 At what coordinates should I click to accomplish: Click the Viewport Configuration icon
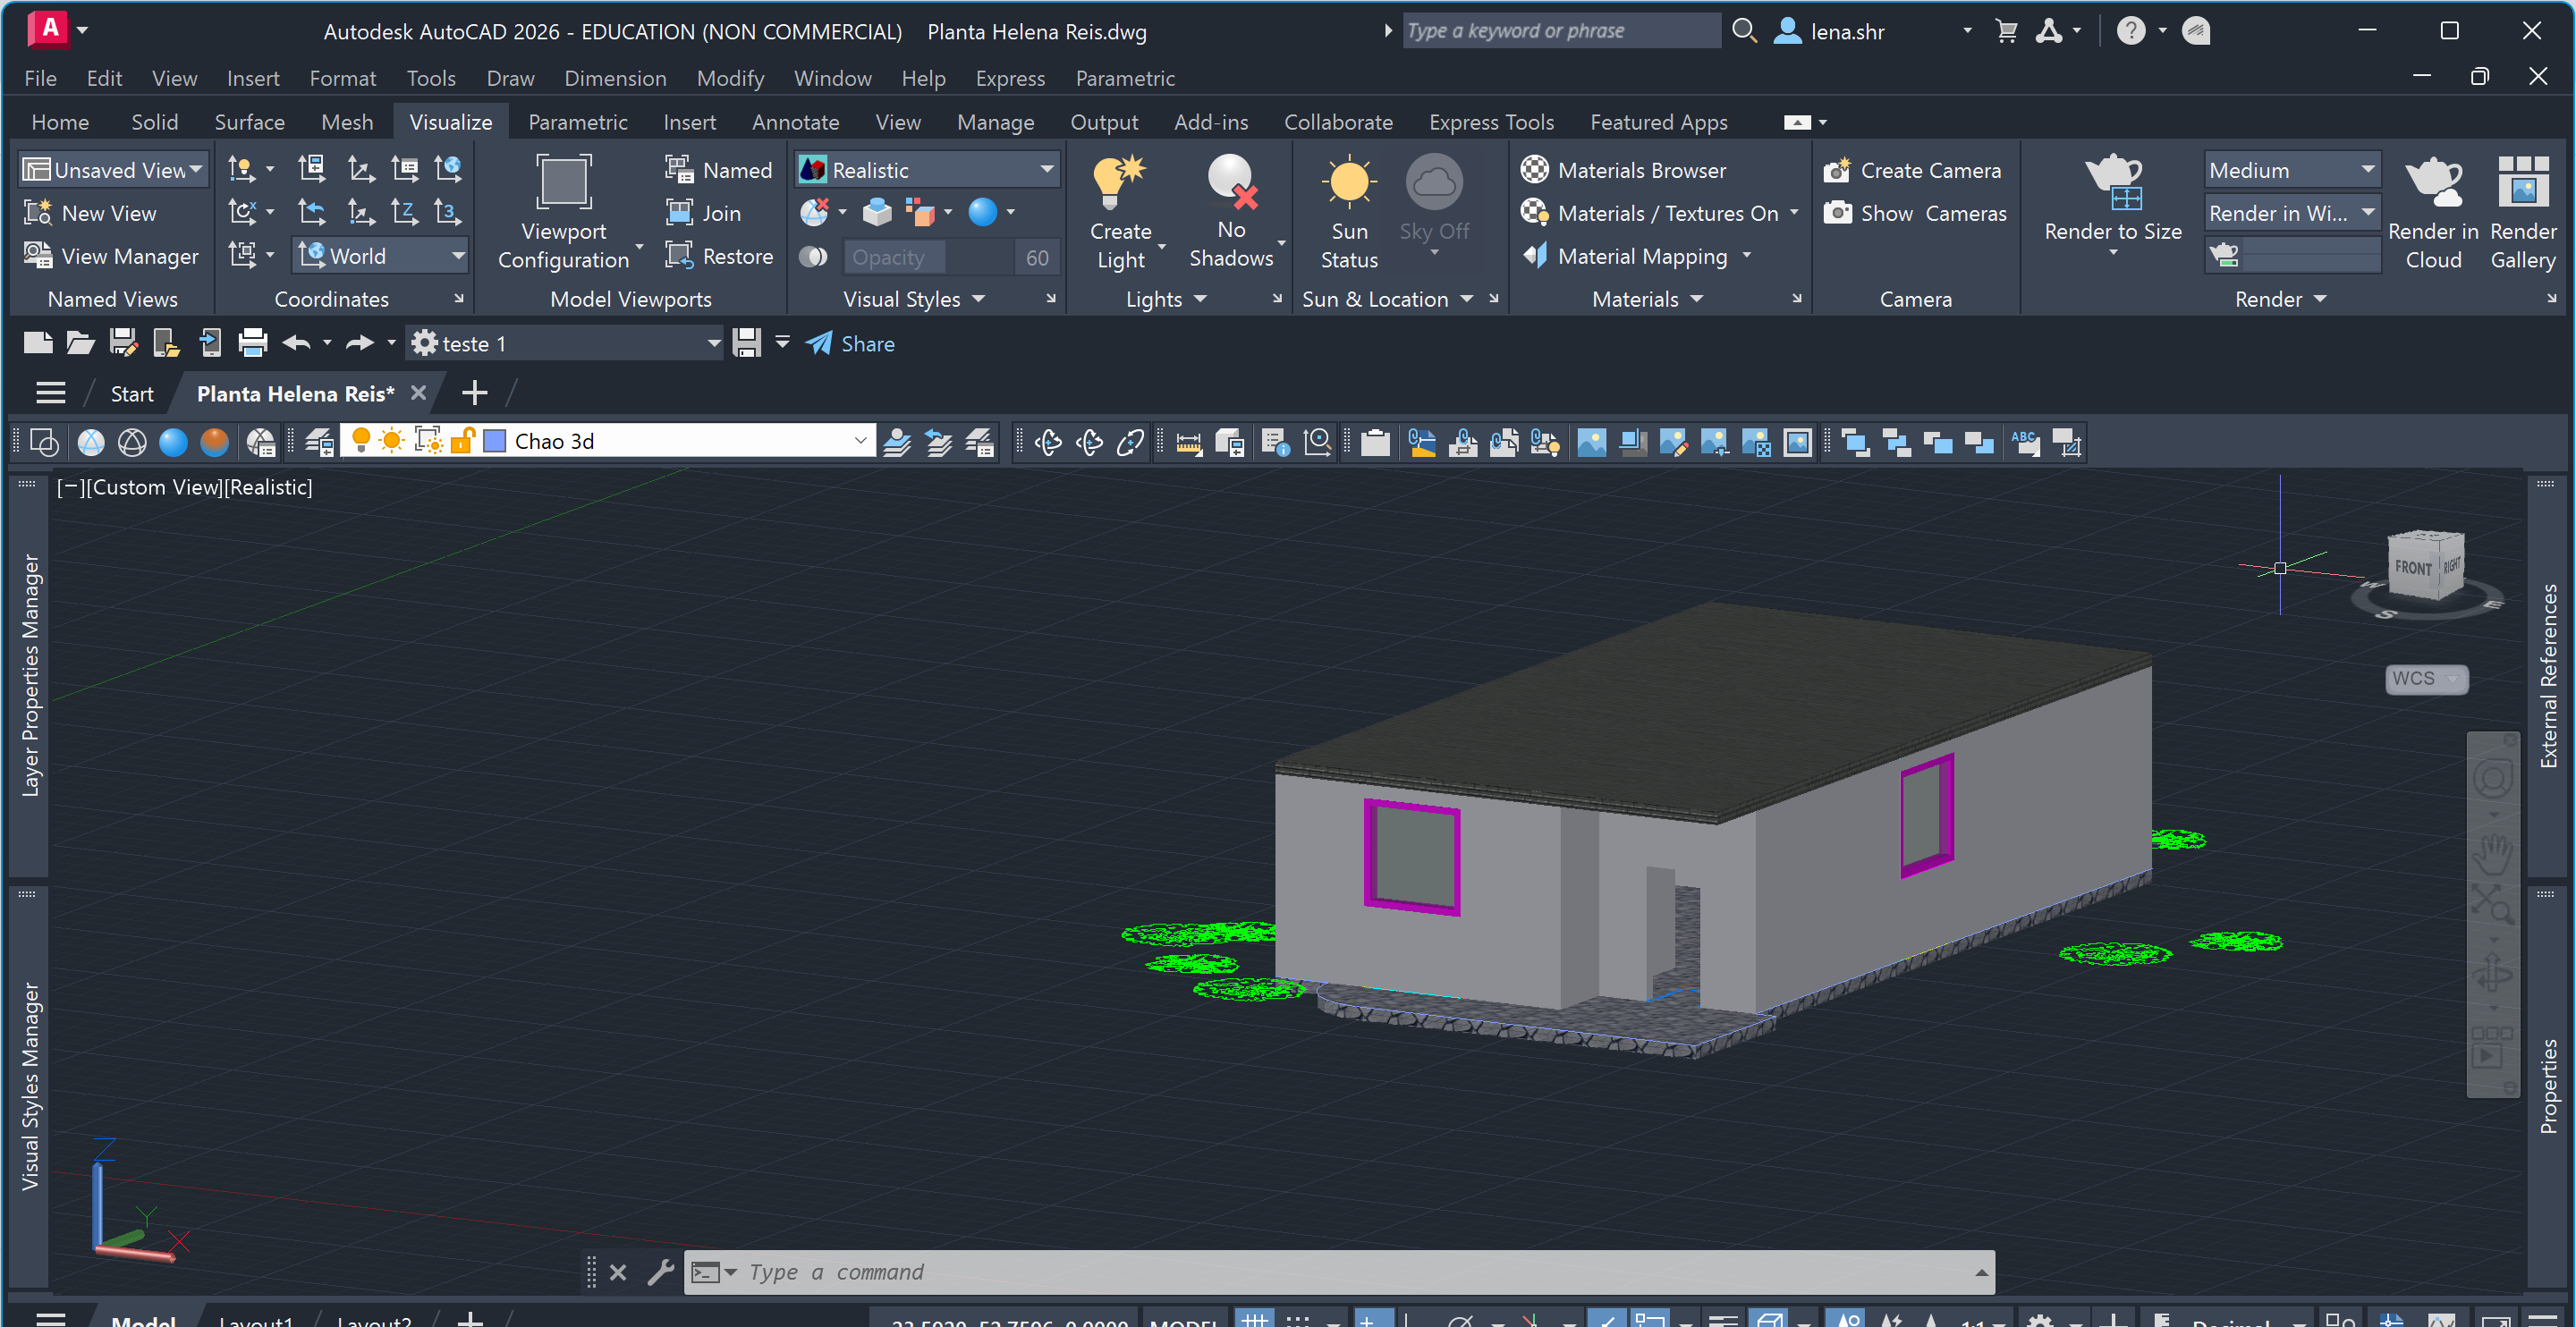coord(564,182)
